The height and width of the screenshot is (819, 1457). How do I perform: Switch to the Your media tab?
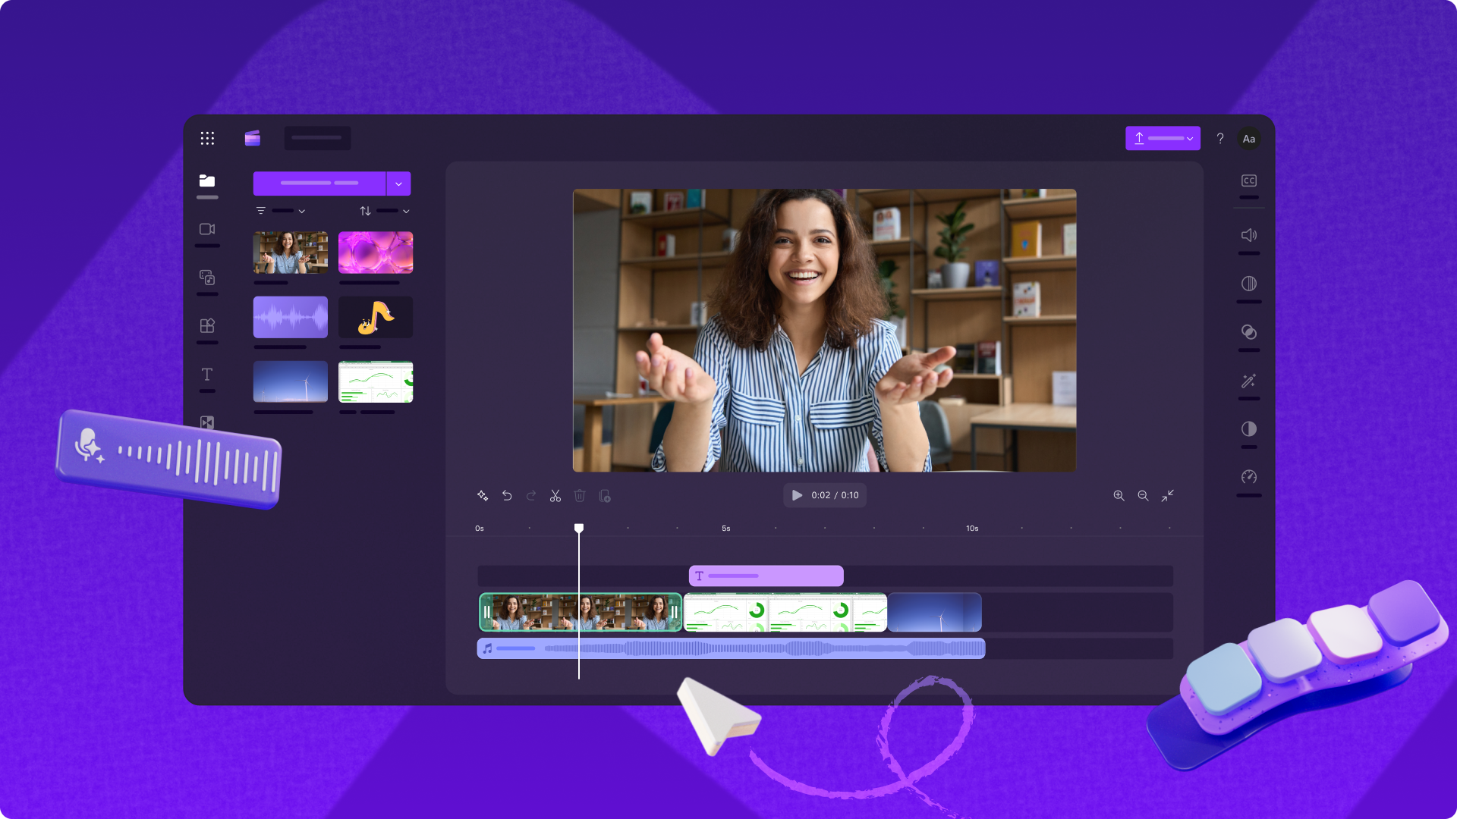207,180
